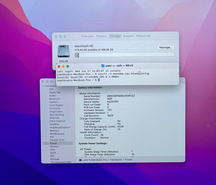Close the Terminal window with red button
Image resolution: width=216 pixels, height=185 pixels.
tap(59, 67)
